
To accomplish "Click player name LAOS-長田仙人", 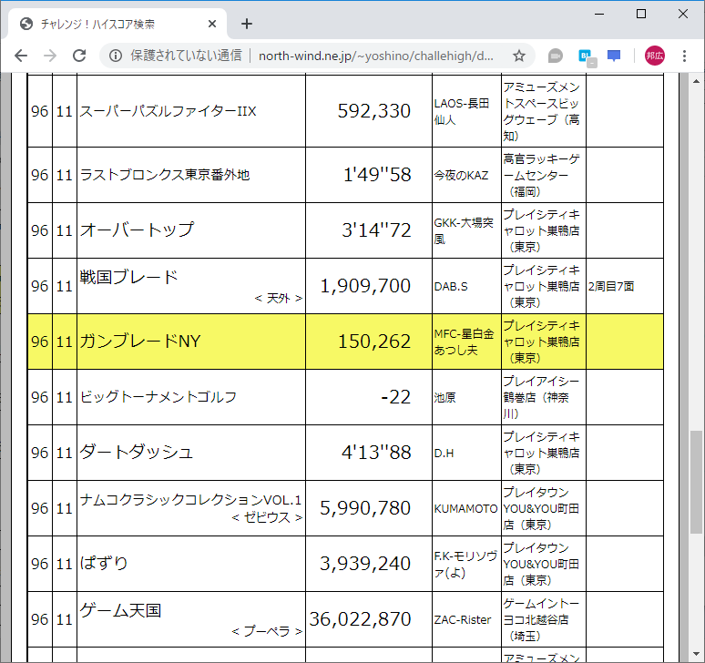I will (462, 111).
